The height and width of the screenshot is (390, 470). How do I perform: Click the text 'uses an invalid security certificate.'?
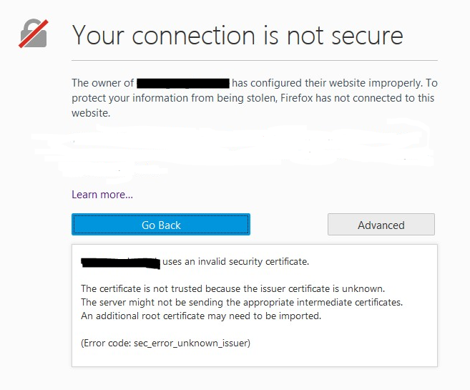click(235, 261)
